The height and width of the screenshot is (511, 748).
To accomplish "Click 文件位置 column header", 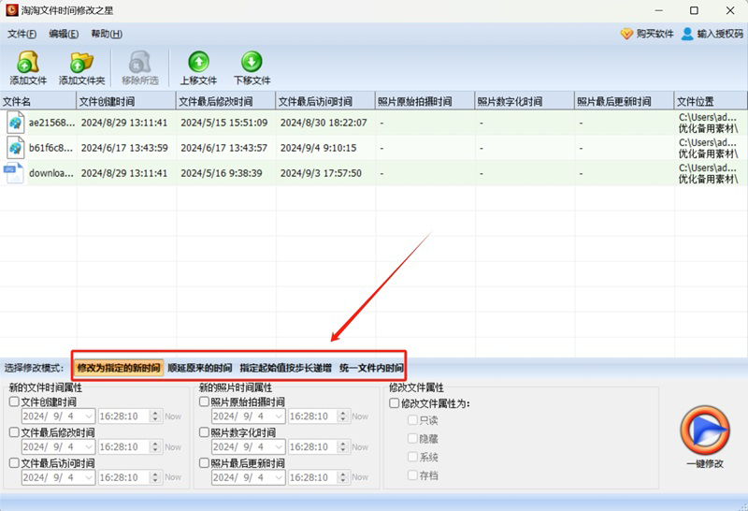I will coord(711,101).
